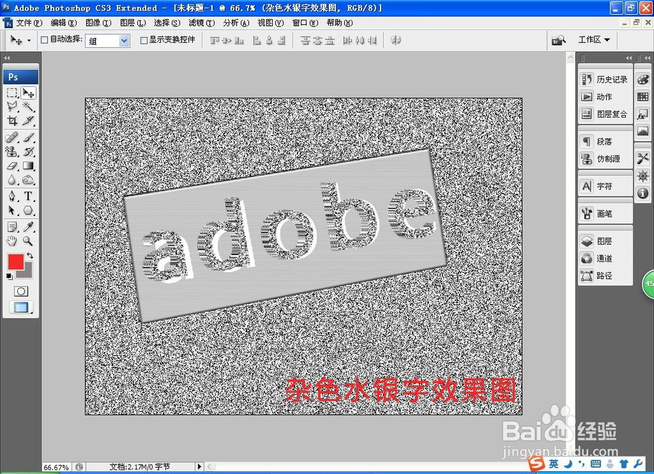Select the Dodge tool
The height and width of the screenshot is (474, 654).
point(28,180)
